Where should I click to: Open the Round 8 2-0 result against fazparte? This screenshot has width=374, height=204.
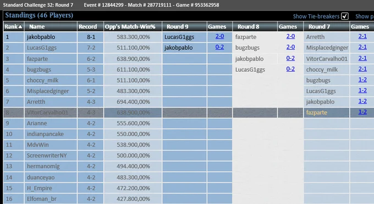(x=290, y=36)
